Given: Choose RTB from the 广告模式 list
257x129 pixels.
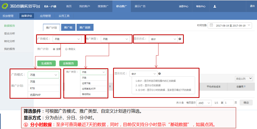Looking at the screenshot, I should (x=33, y=89).
